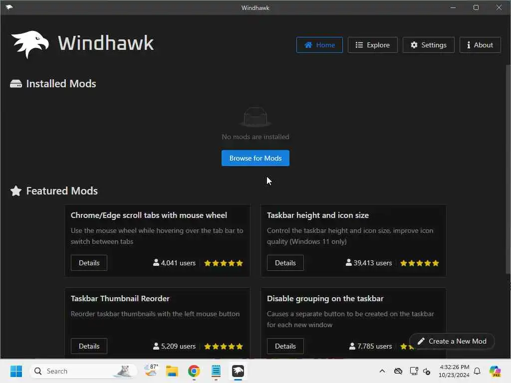The height and width of the screenshot is (383, 511).
Task: Open the Home tab
Action: [319, 45]
